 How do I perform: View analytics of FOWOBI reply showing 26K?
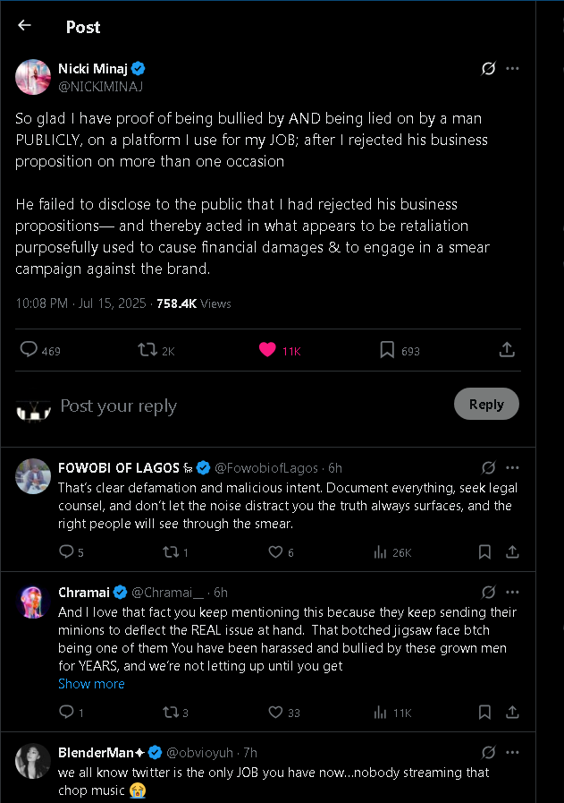tap(379, 552)
